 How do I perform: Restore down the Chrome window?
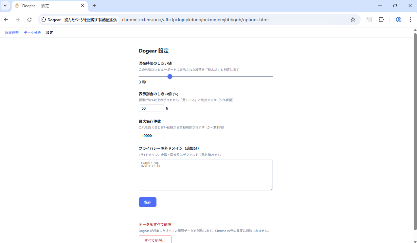395,6
